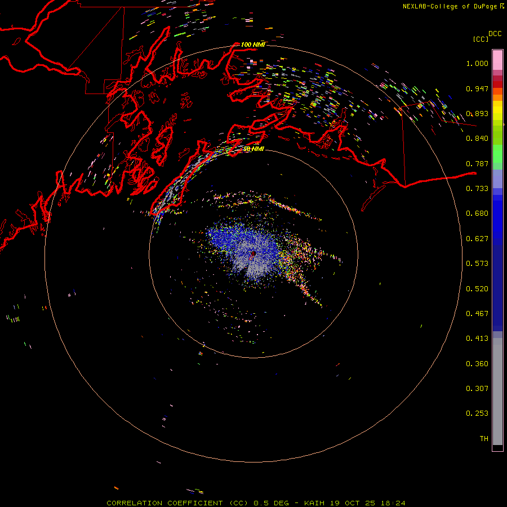
Task: Click the 50 NMI range ring label
Action: coord(253,149)
